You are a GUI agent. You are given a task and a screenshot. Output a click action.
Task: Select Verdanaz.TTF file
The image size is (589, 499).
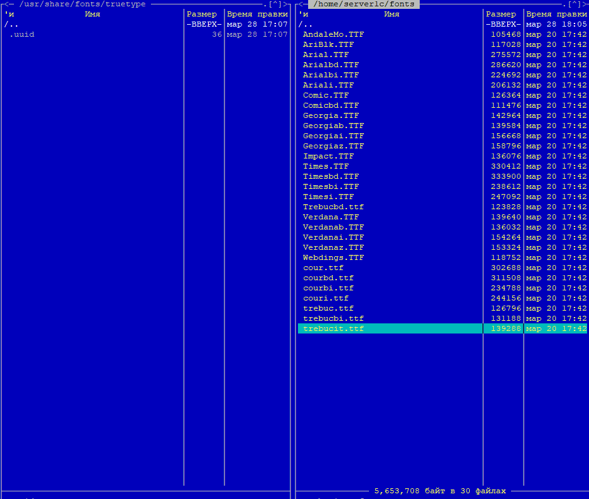tap(333, 248)
